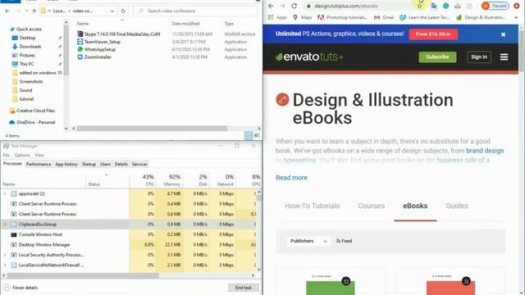525x295 pixels.
Task: Refresh the Explorer folder view
Action: [x=123, y=11]
